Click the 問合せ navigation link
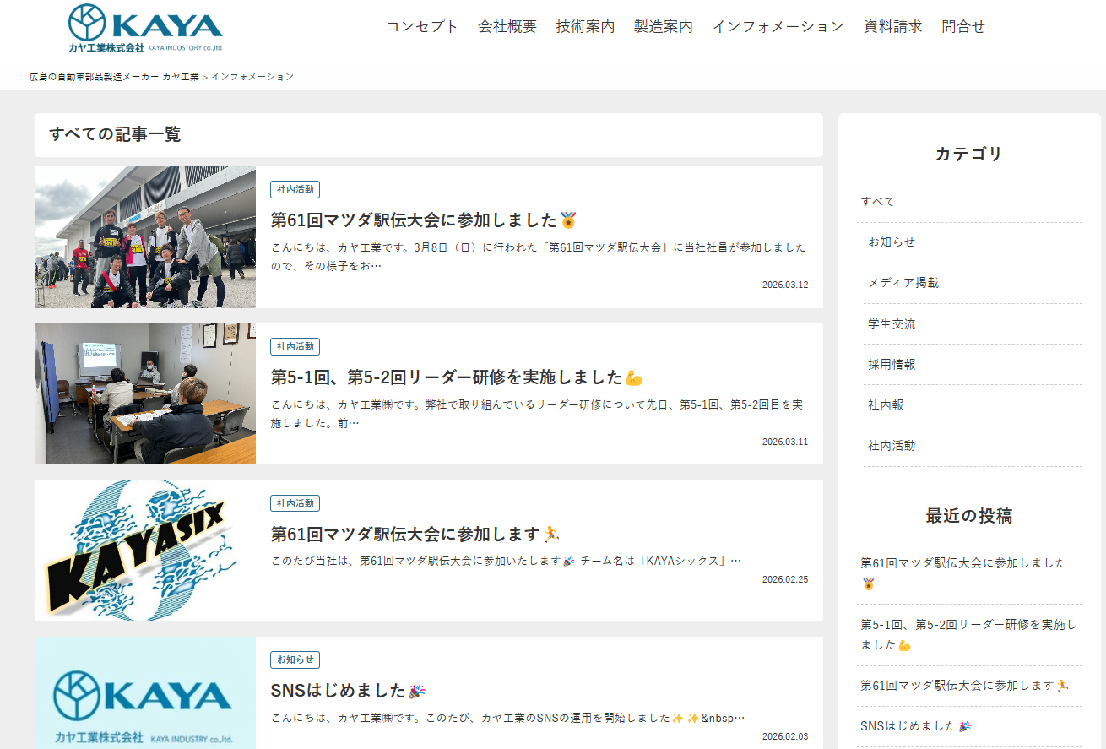Screen dimensions: 1106x749 pos(962,26)
